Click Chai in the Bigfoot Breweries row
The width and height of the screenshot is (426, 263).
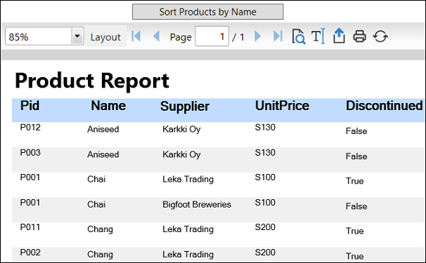[x=96, y=204]
